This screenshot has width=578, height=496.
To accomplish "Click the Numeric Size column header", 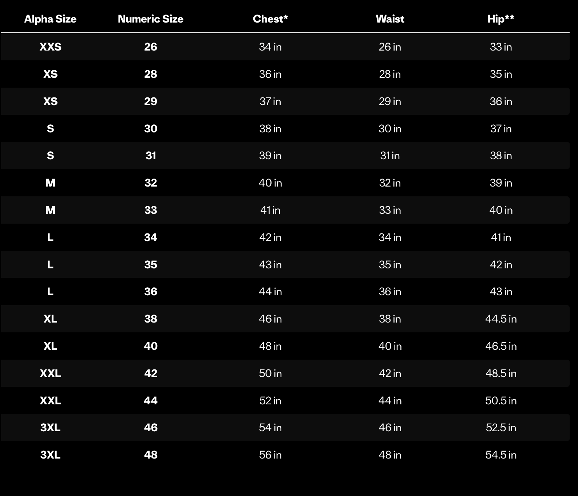I will 150,19.
